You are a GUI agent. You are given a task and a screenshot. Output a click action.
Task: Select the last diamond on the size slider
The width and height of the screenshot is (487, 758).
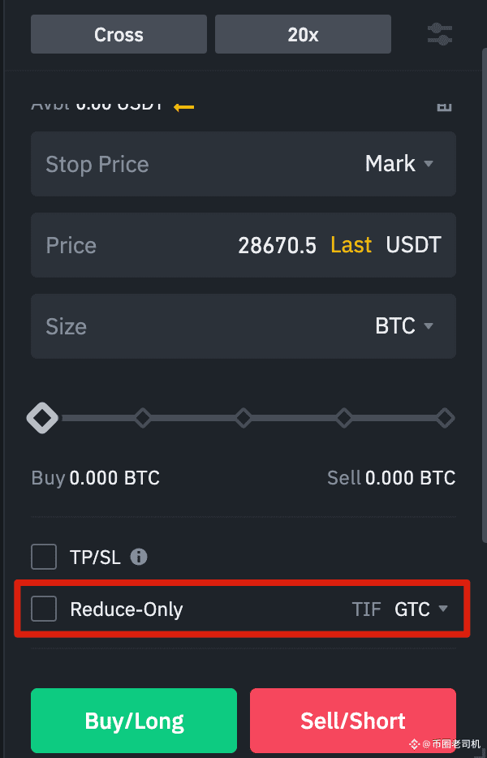445,418
